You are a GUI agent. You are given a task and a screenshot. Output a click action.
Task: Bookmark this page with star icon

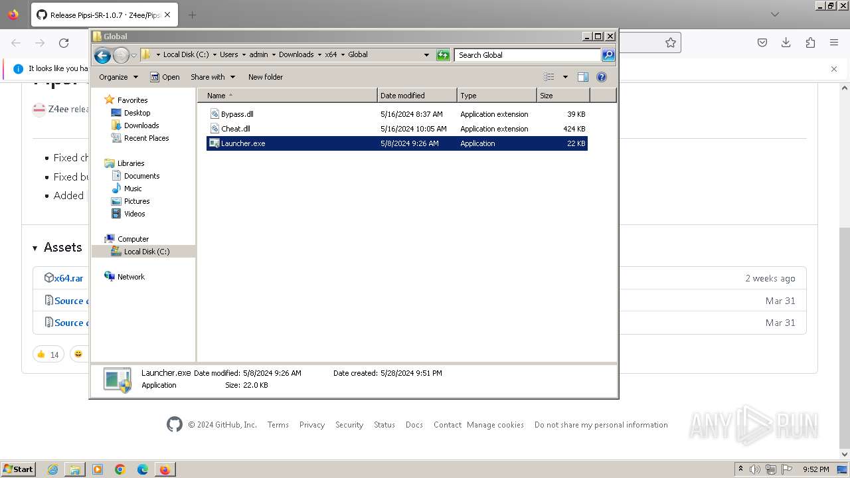click(x=671, y=43)
